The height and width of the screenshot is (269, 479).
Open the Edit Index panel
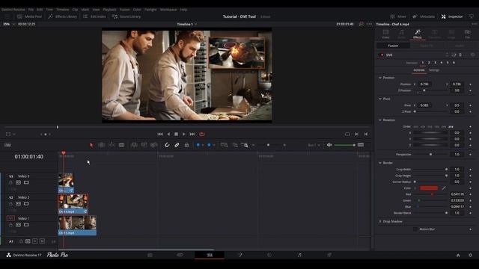95,16
